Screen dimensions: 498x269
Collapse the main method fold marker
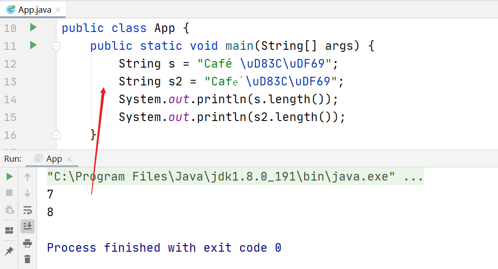(56, 46)
